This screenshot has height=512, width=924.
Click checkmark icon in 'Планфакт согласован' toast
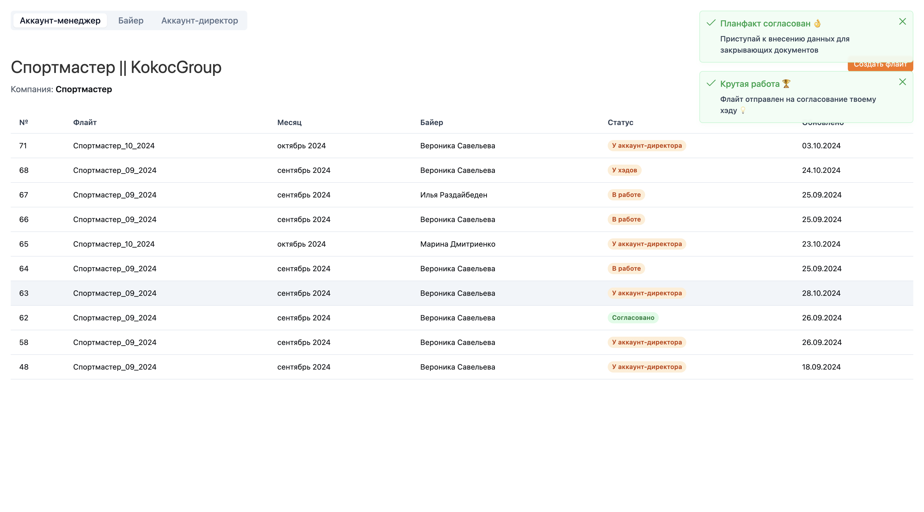coord(711,23)
